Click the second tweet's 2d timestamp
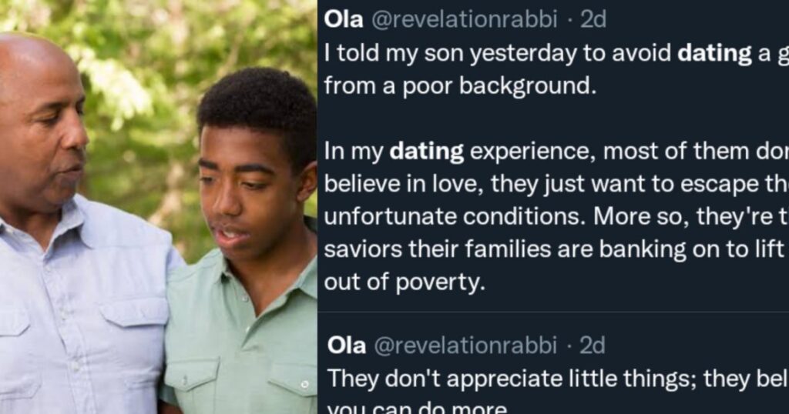This screenshot has height=414, width=789. 593,346
